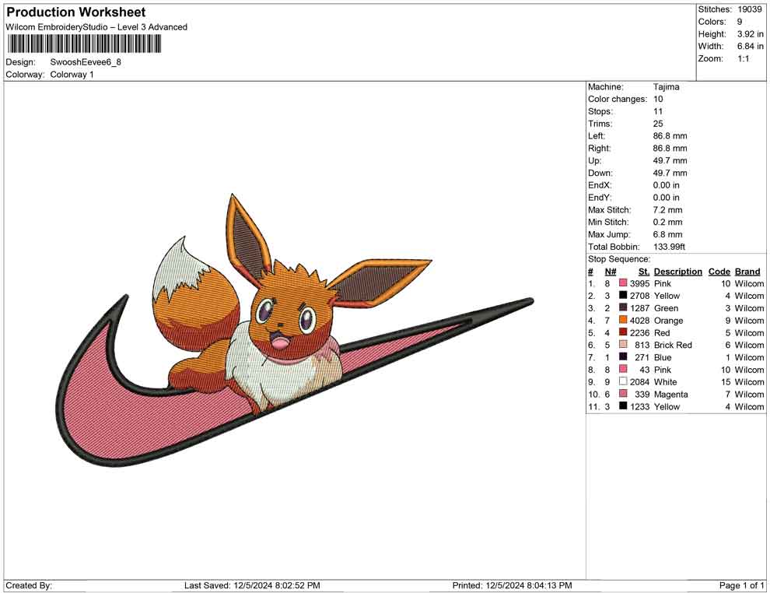Click the Total Bobbin value 133.99ft
Viewport: 770px width, 593px height.
coord(669,247)
